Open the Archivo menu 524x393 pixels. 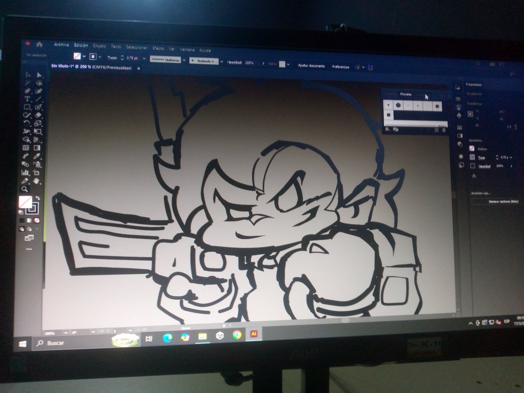[62, 45]
